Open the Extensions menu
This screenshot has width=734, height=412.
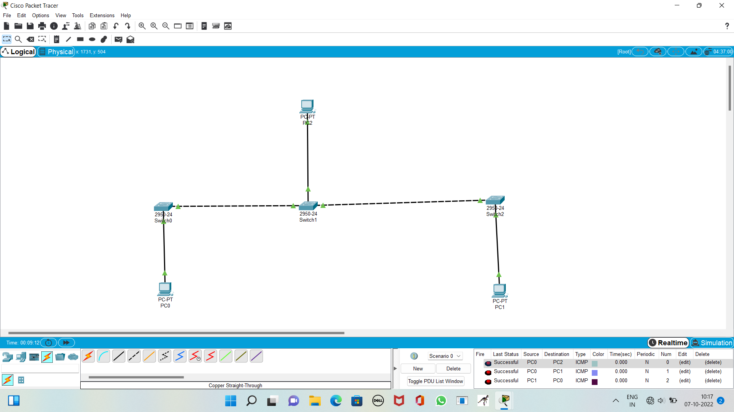tap(102, 15)
